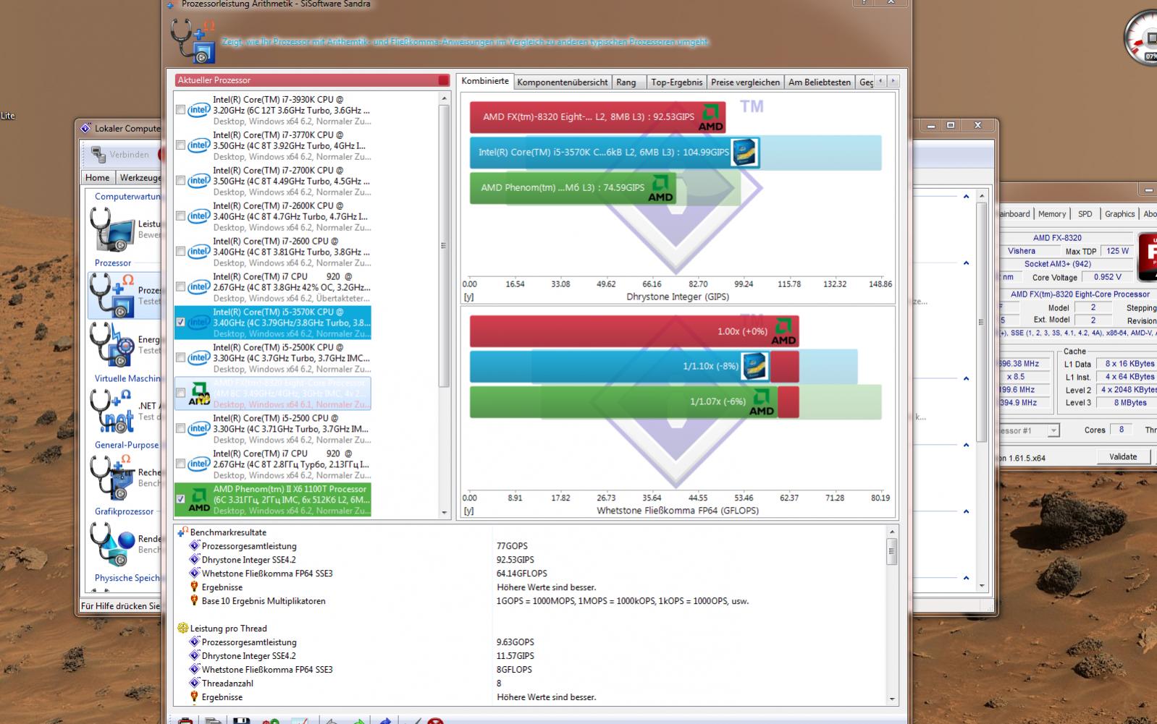The height and width of the screenshot is (724, 1157).
Task: Open the Grafikprozessor Rendering benchmark icon
Action: (111, 544)
